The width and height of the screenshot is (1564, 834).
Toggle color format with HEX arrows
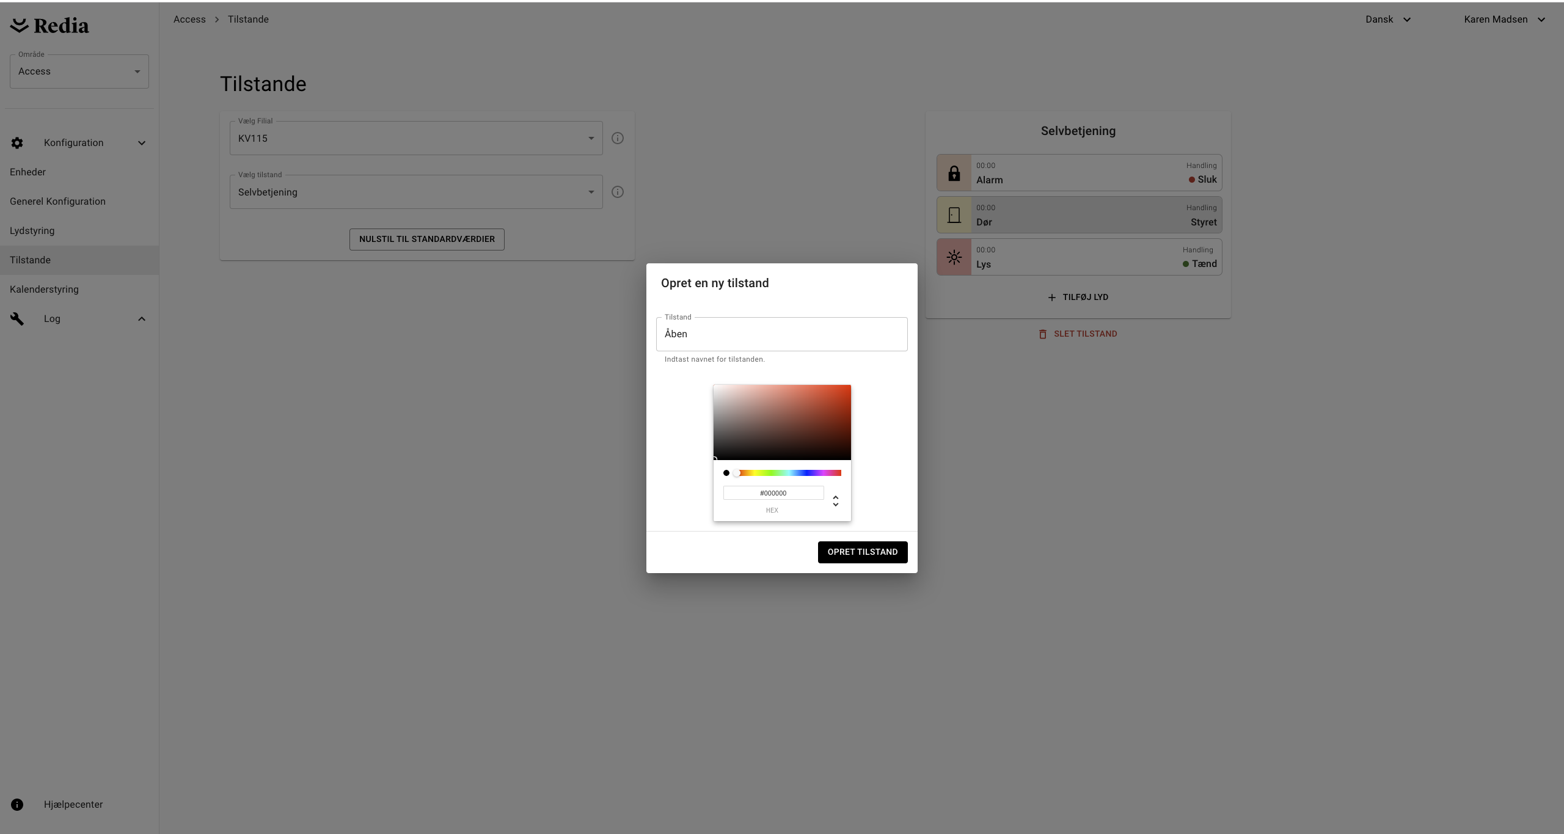pyautogui.click(x=835, y=501)
